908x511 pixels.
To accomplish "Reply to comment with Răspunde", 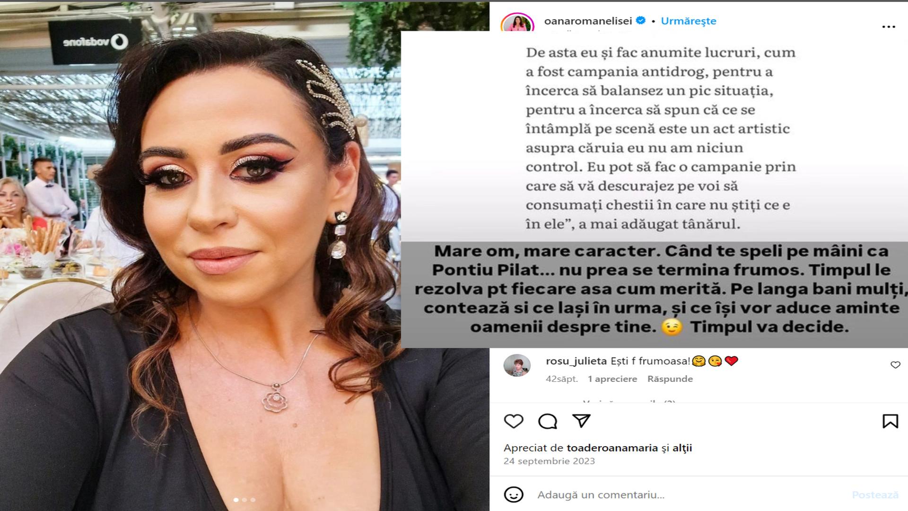I will pos(670,379).
